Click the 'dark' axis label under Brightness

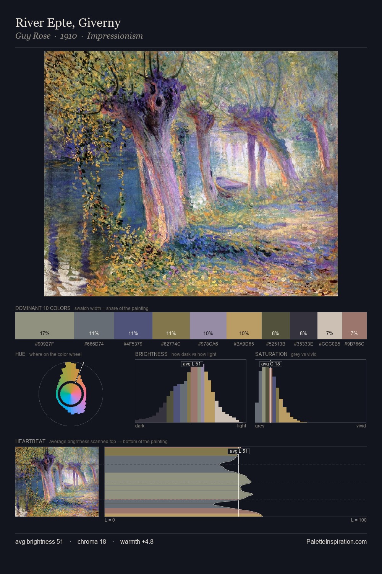pos(140,426)
